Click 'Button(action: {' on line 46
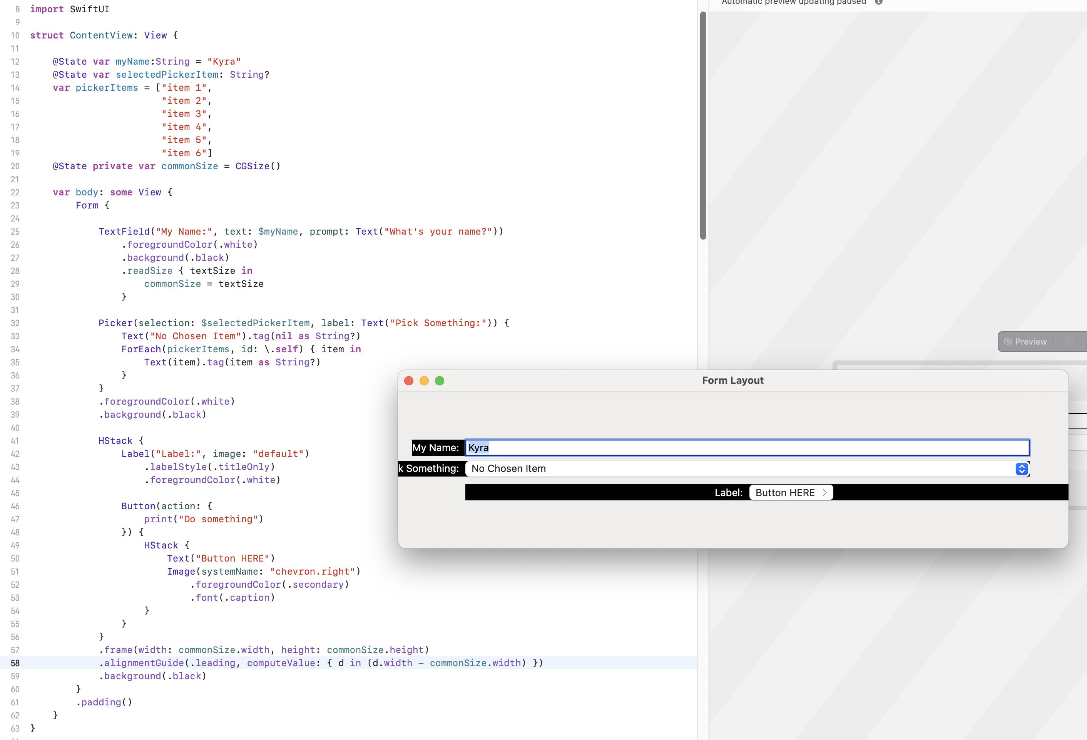This screenshot has height=740, width=1087. (167, 506)
